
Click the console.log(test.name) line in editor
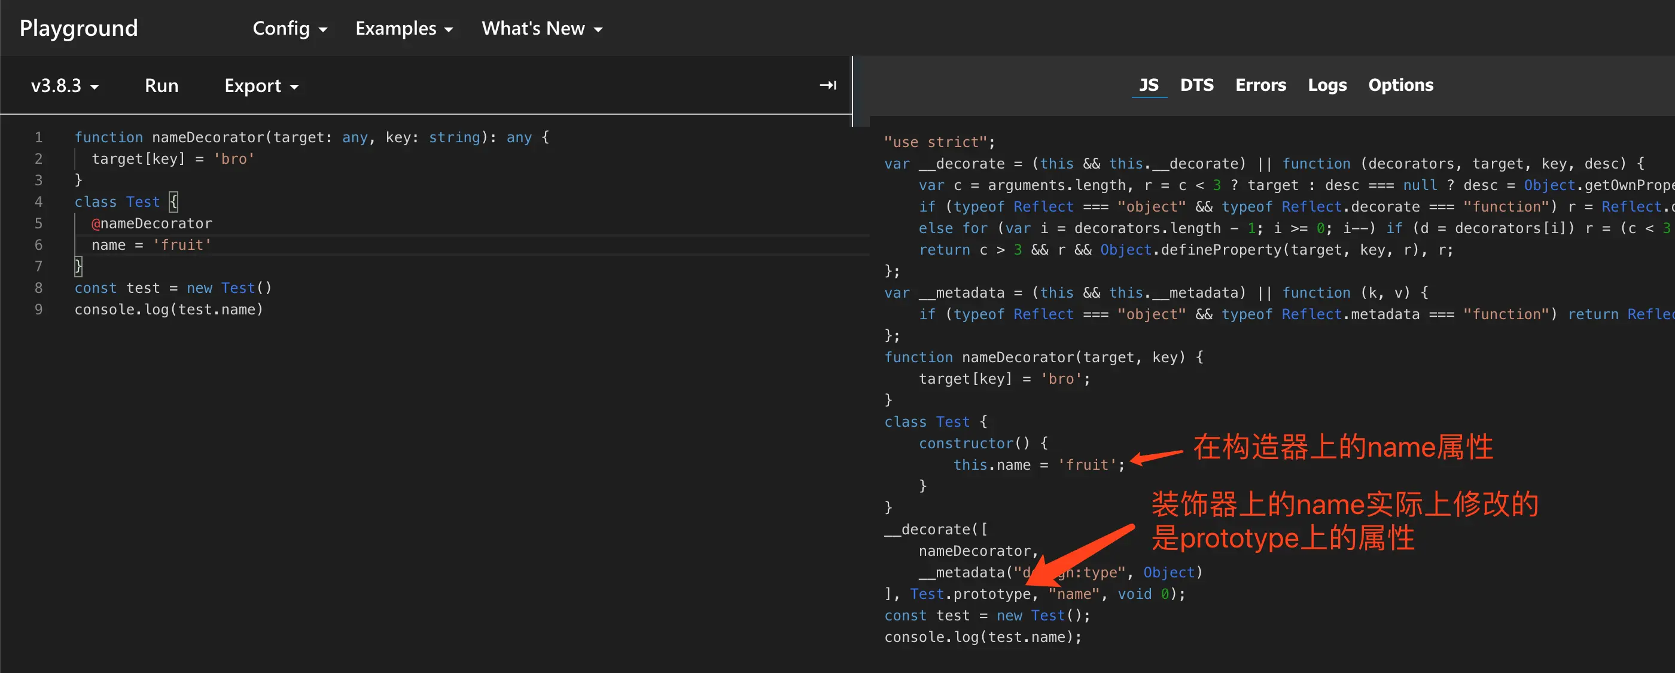(169, 310)
